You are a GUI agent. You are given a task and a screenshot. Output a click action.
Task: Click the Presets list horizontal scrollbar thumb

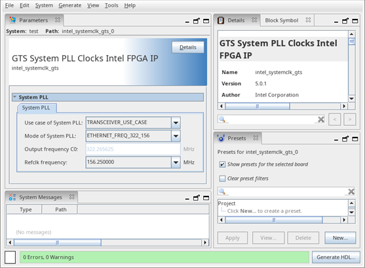[x=274, y=220]
